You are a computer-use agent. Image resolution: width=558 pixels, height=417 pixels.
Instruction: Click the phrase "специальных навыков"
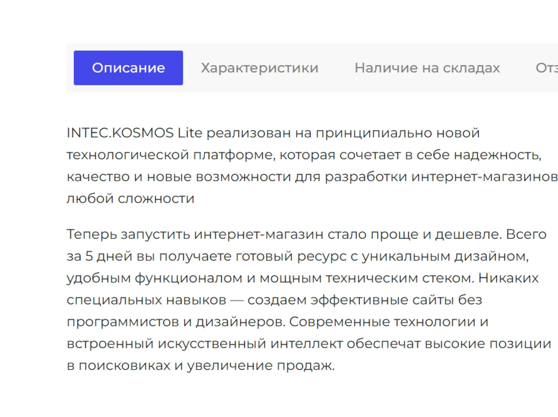click(146, 300)
